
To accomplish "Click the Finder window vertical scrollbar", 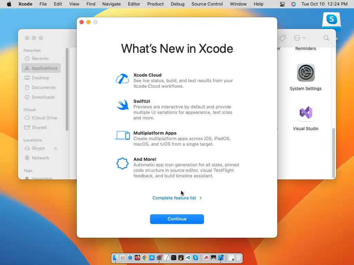I will coord(334,153).
